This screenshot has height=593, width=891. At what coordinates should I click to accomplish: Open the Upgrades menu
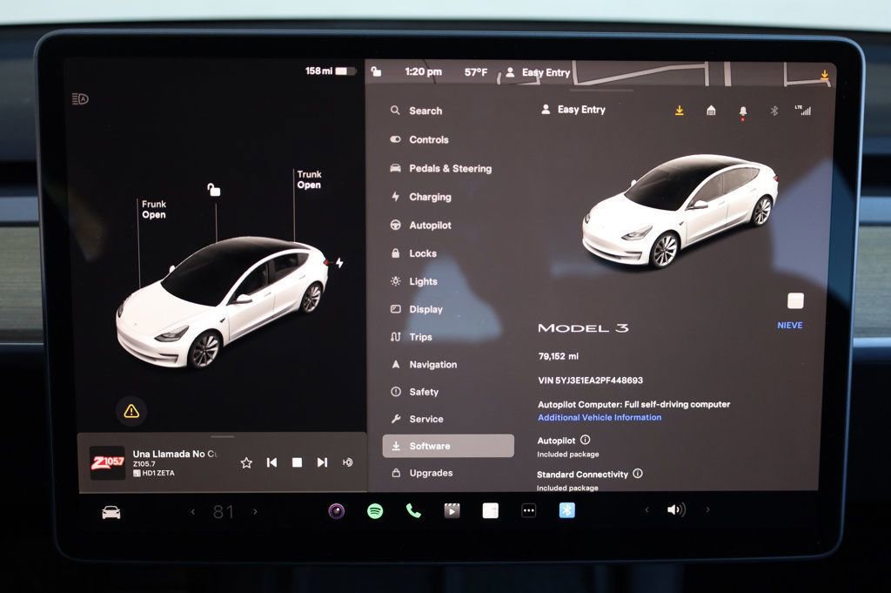[422, 473]
